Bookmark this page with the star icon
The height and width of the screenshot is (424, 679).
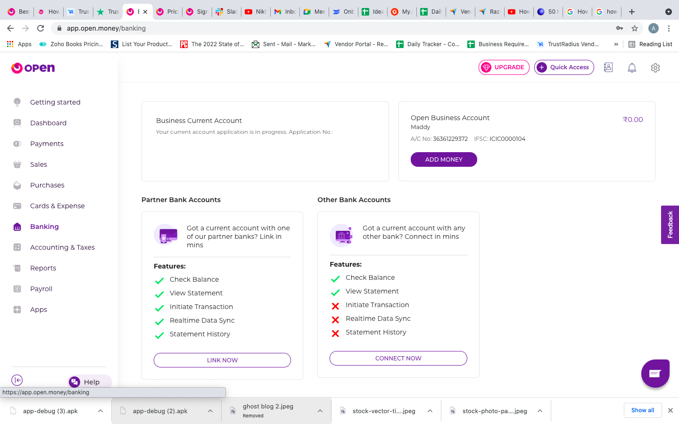coord(635,28)
